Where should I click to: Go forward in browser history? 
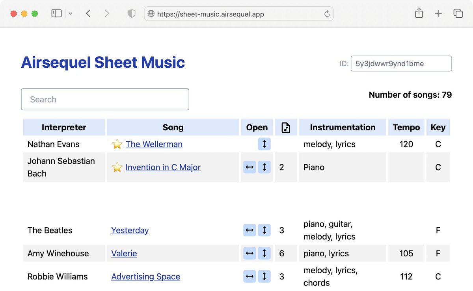(x=107, y=13)
